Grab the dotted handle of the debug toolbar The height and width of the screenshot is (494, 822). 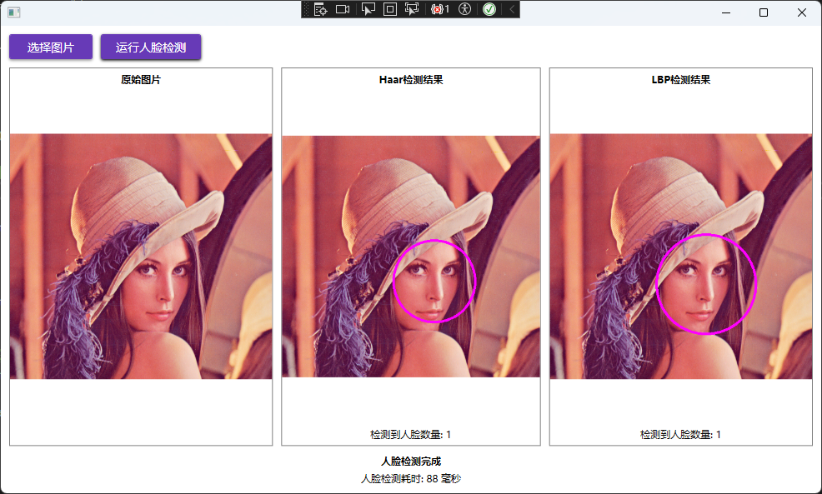pyautogui.click(x=307, y=9)
